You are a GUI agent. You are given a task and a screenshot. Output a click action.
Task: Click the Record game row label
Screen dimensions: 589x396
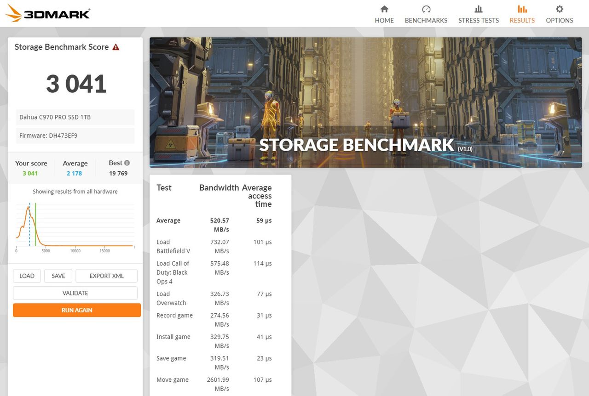point(174,315)
